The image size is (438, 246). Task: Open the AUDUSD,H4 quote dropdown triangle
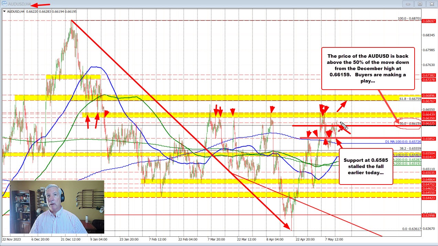(x=5, y=11)
